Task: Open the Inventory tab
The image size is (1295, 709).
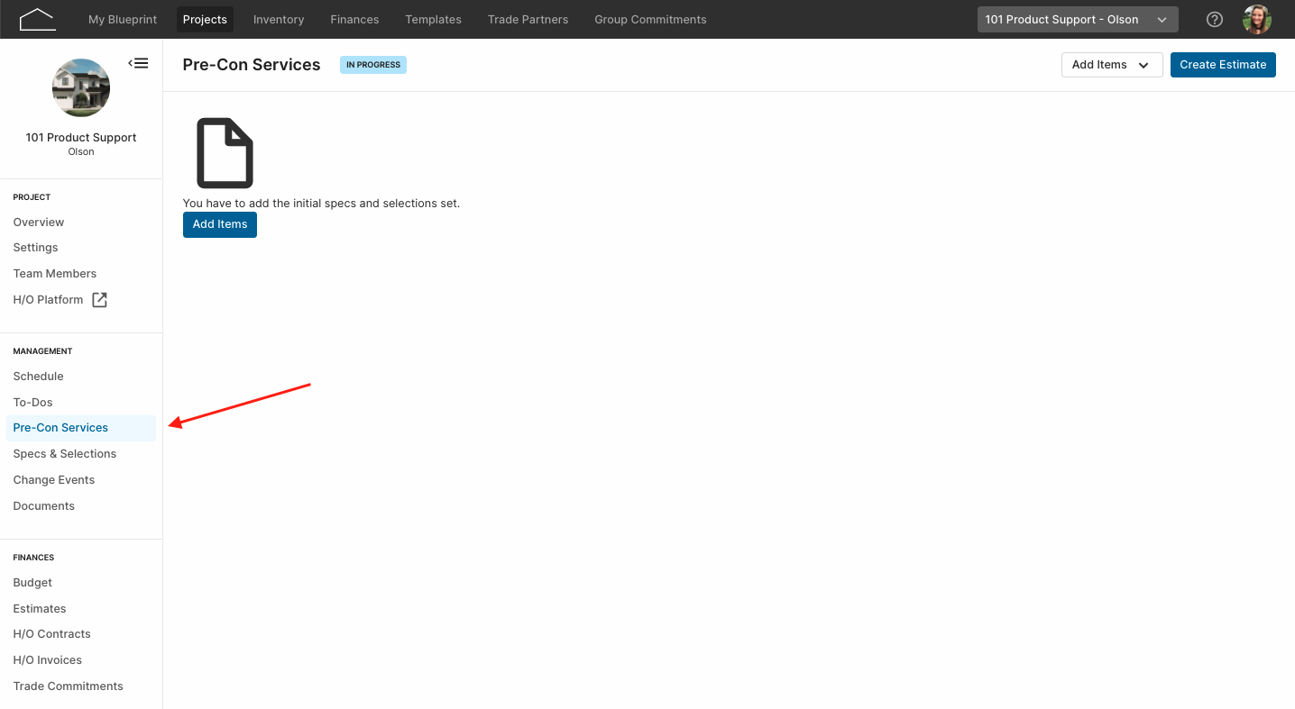Action: pos(279,19)
